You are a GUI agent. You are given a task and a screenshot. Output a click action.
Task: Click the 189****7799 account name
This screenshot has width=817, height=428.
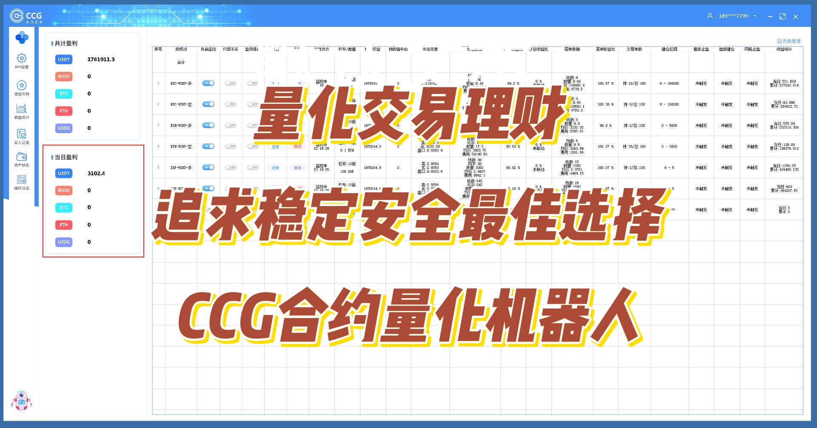point(733,16)
